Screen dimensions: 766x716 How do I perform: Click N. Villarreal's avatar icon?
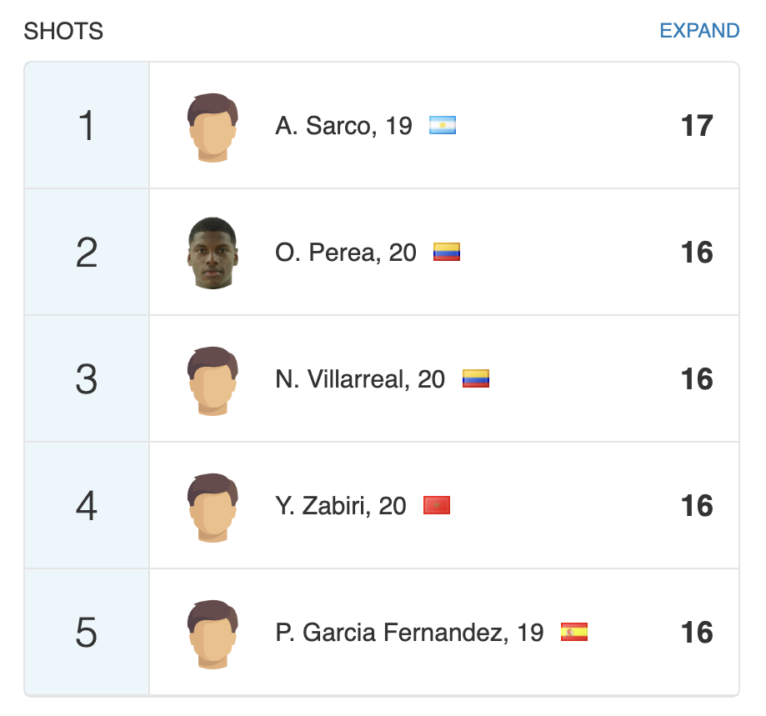(x=213, y=380)
